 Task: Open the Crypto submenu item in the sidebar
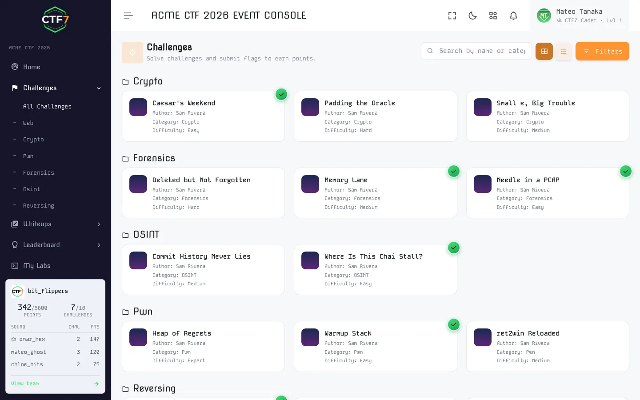point(33,140)
